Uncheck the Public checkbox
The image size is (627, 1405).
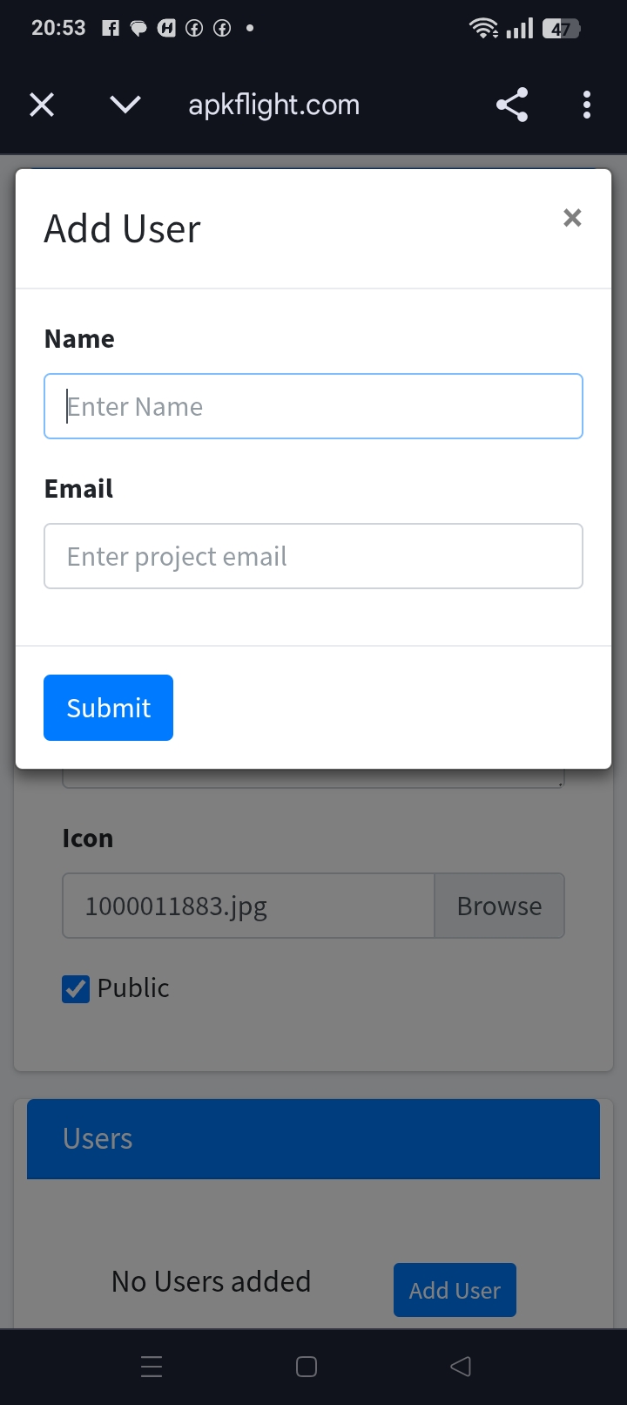point(76,988)
